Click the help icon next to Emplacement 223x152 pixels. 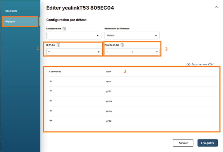point(64,29)
